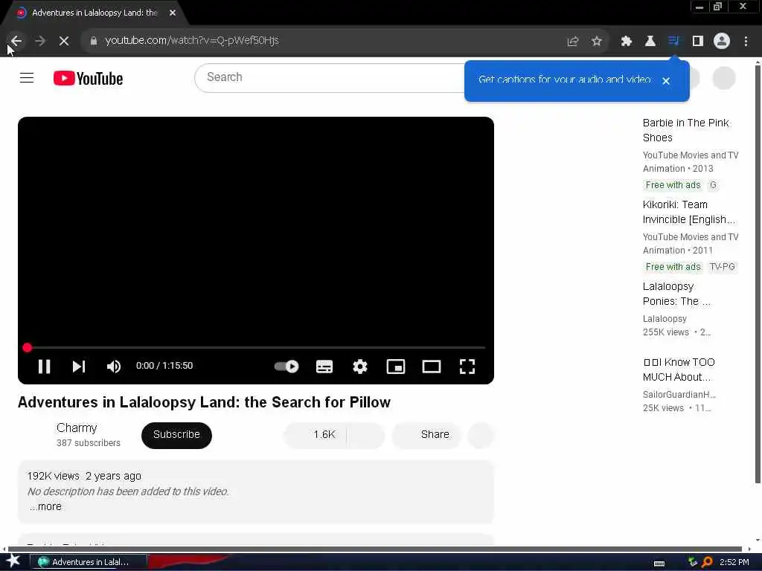Click the browser forward arrow
This screenshot has height=571, width=762.
pos(40,41)
